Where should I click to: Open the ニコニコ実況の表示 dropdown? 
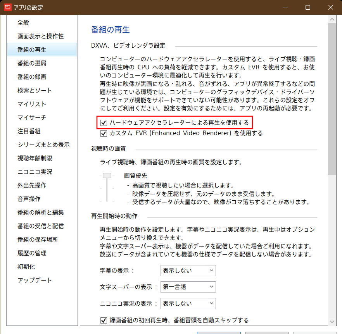[188, 303]
